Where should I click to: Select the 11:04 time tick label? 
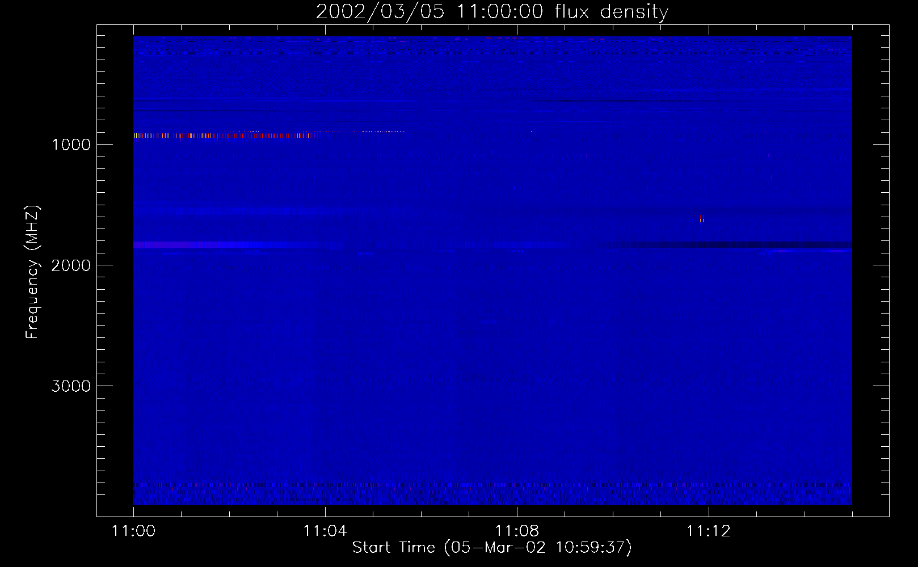[x=325, y=531]
